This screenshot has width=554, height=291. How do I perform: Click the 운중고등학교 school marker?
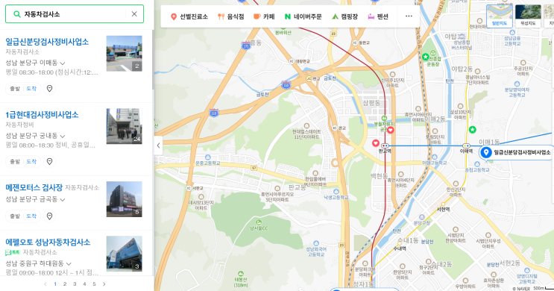(x=208, y=157)
